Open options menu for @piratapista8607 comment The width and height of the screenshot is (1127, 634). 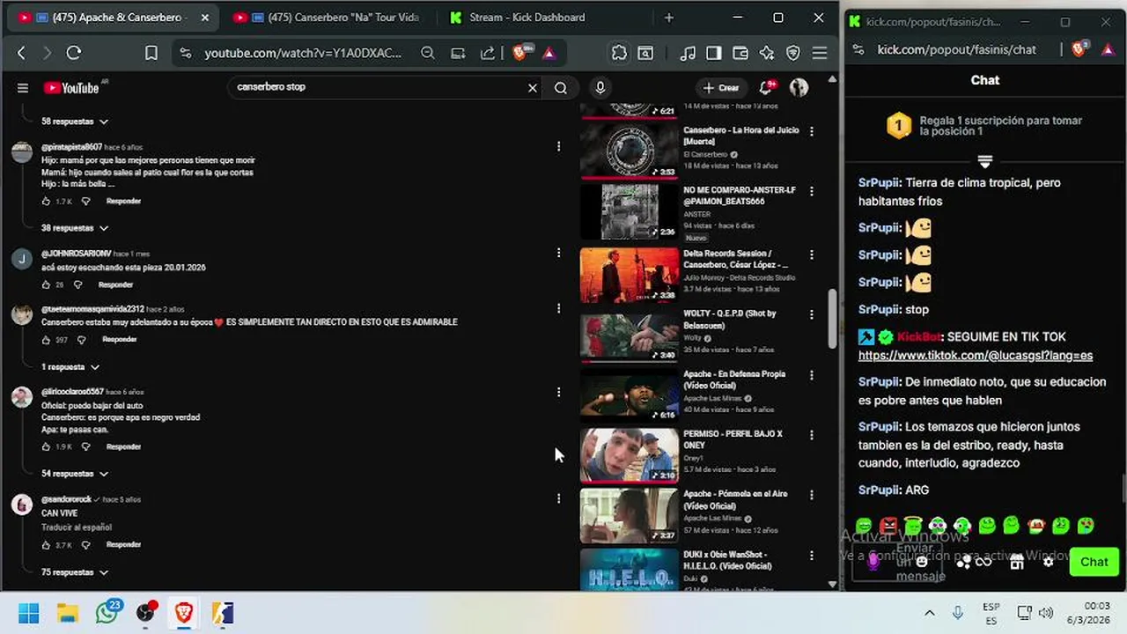(x=558, y=147)
